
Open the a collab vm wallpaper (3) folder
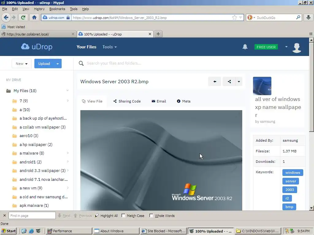pyautogui.click(x=42, y=127)
